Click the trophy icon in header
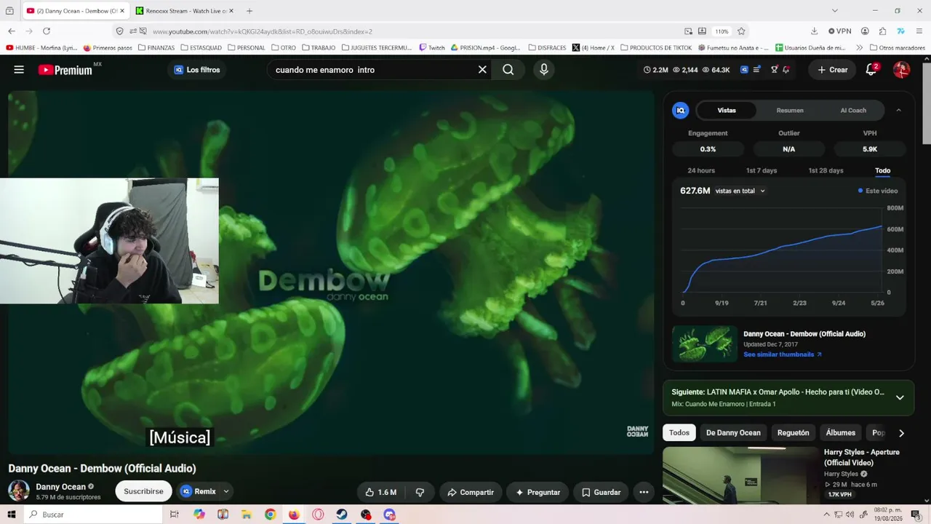The image size is (931, 524). [x=775, y=70]
